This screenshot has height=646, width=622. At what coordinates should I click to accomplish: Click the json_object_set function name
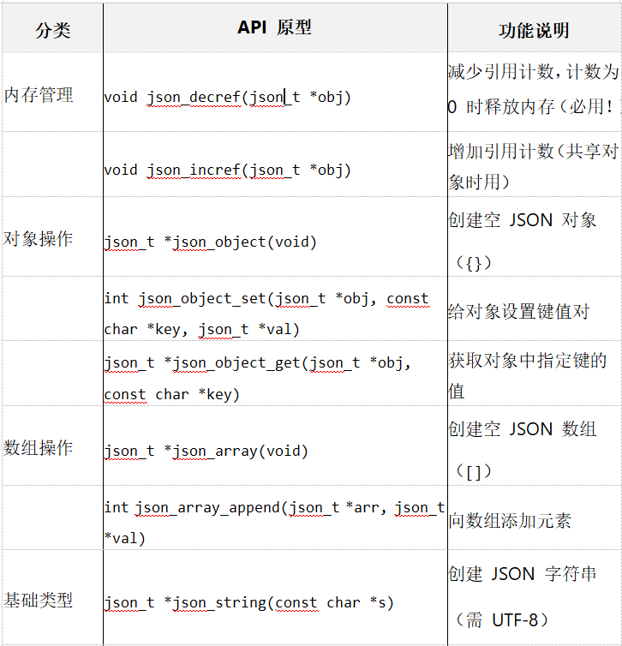click(201, 299)
